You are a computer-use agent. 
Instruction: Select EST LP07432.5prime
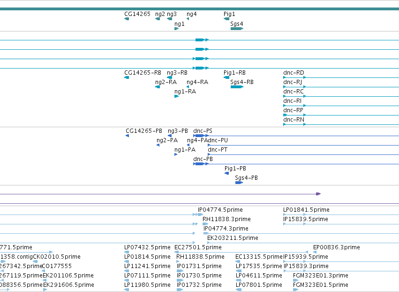click(147, 248)
